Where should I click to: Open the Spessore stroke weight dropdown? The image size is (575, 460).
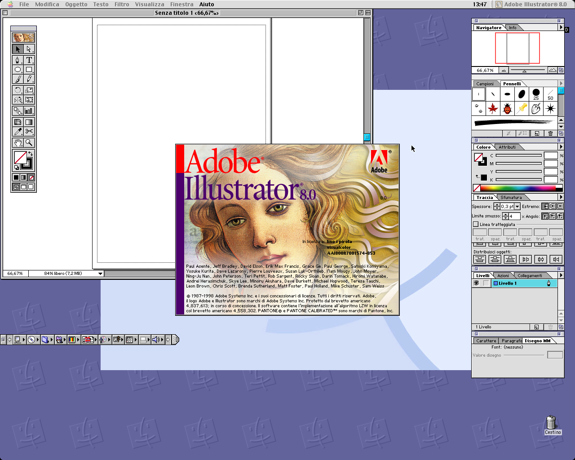(517, 207)
